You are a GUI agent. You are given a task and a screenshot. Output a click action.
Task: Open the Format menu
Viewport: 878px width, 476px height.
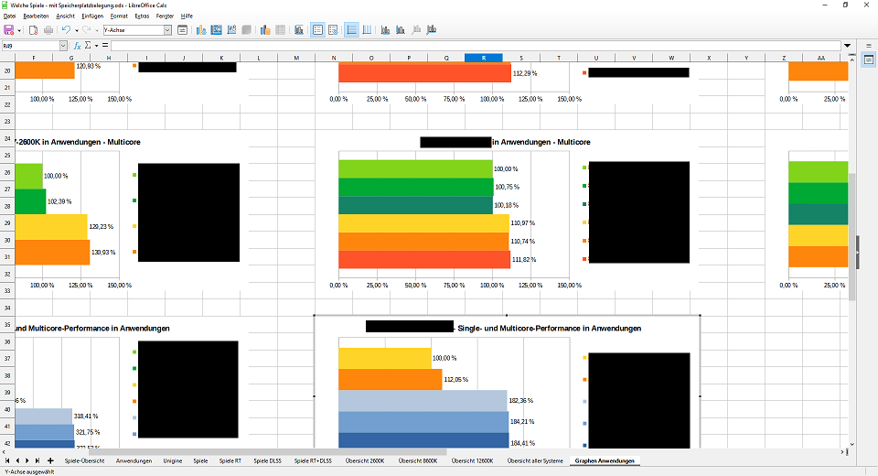pos(119,16)
